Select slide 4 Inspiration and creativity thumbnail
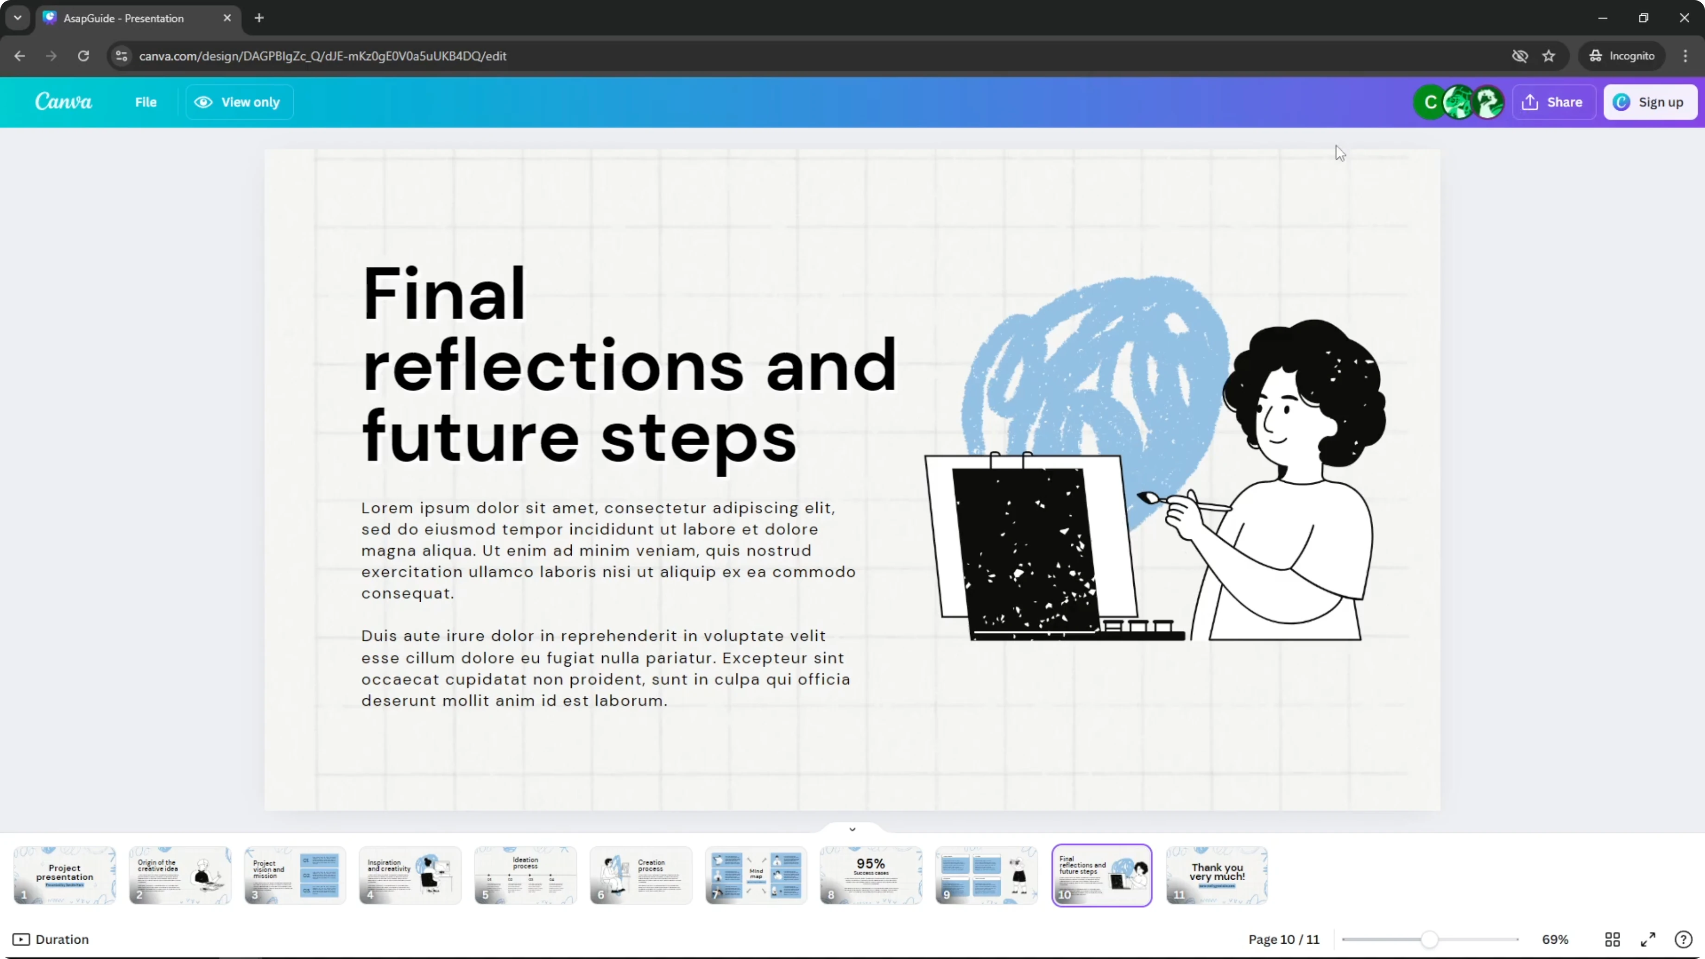 click(x=410, y=875)
